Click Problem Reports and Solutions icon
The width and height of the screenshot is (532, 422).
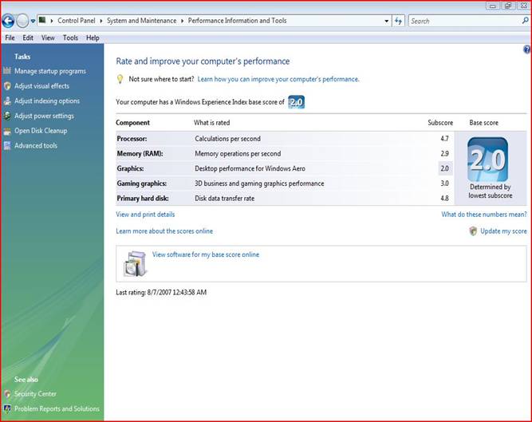tap(7, 408)
